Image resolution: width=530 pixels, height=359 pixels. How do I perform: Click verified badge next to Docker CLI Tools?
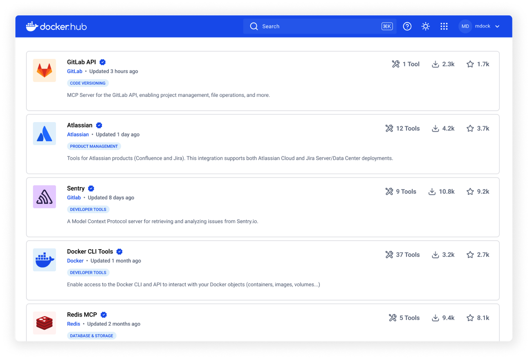coord(119,252)
